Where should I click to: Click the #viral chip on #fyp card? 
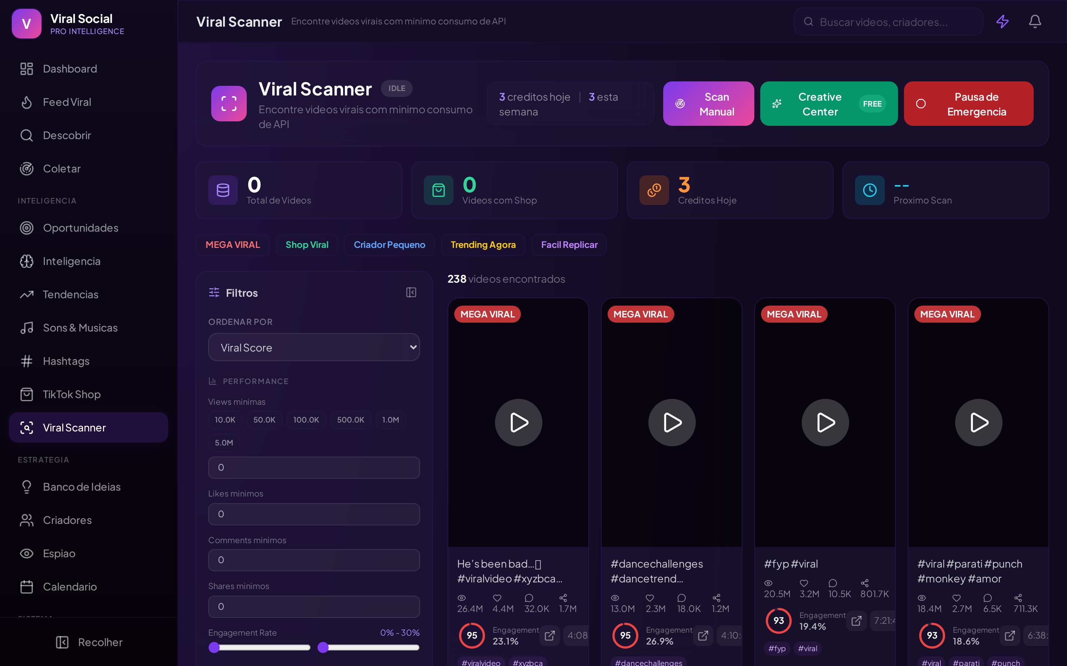pyautogui.click(x=807, y=648)
